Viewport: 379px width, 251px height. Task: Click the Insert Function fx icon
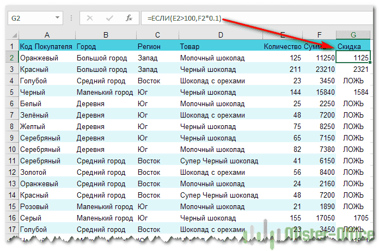(129, 18)
